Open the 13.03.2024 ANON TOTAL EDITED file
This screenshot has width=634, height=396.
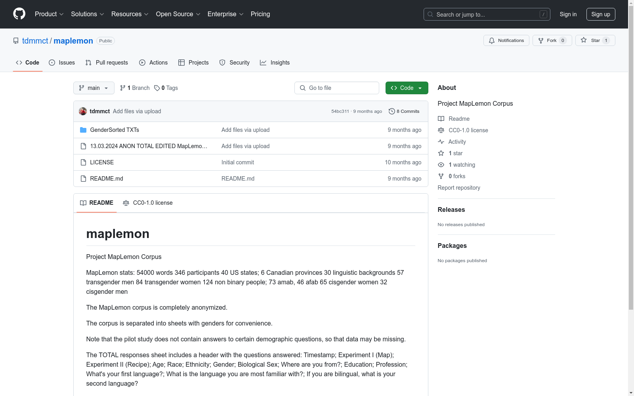149,146
